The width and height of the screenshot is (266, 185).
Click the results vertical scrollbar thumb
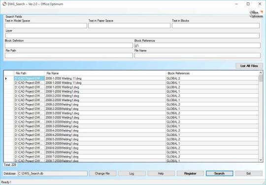261,79
